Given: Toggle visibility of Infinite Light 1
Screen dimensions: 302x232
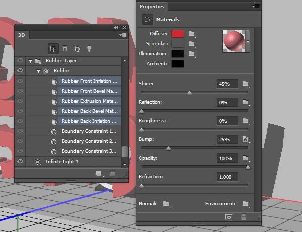Looking at the screenshot, I should click(20, 161).
